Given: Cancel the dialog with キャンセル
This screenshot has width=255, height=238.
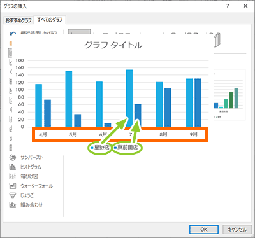Looking at the screenshot, I should tap(237, 230).
